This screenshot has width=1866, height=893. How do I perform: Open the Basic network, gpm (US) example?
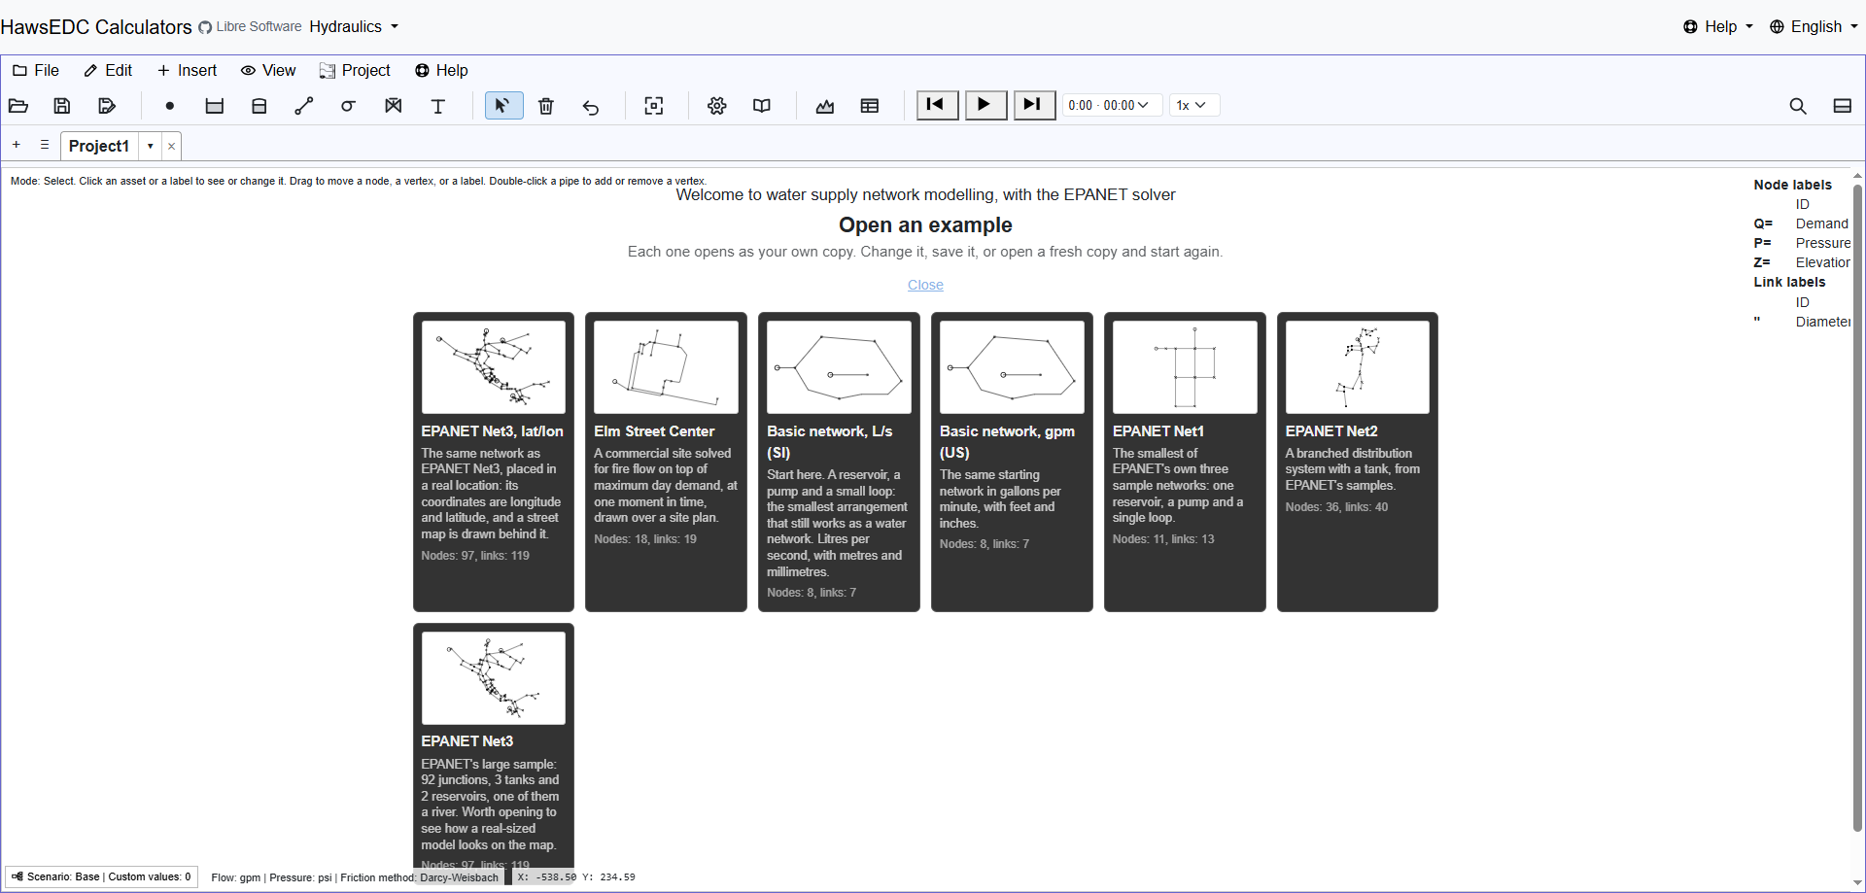coord(1012,462)
